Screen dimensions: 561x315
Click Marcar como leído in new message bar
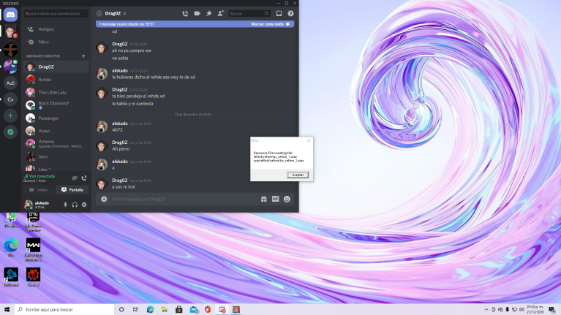(x=271, y=24)
